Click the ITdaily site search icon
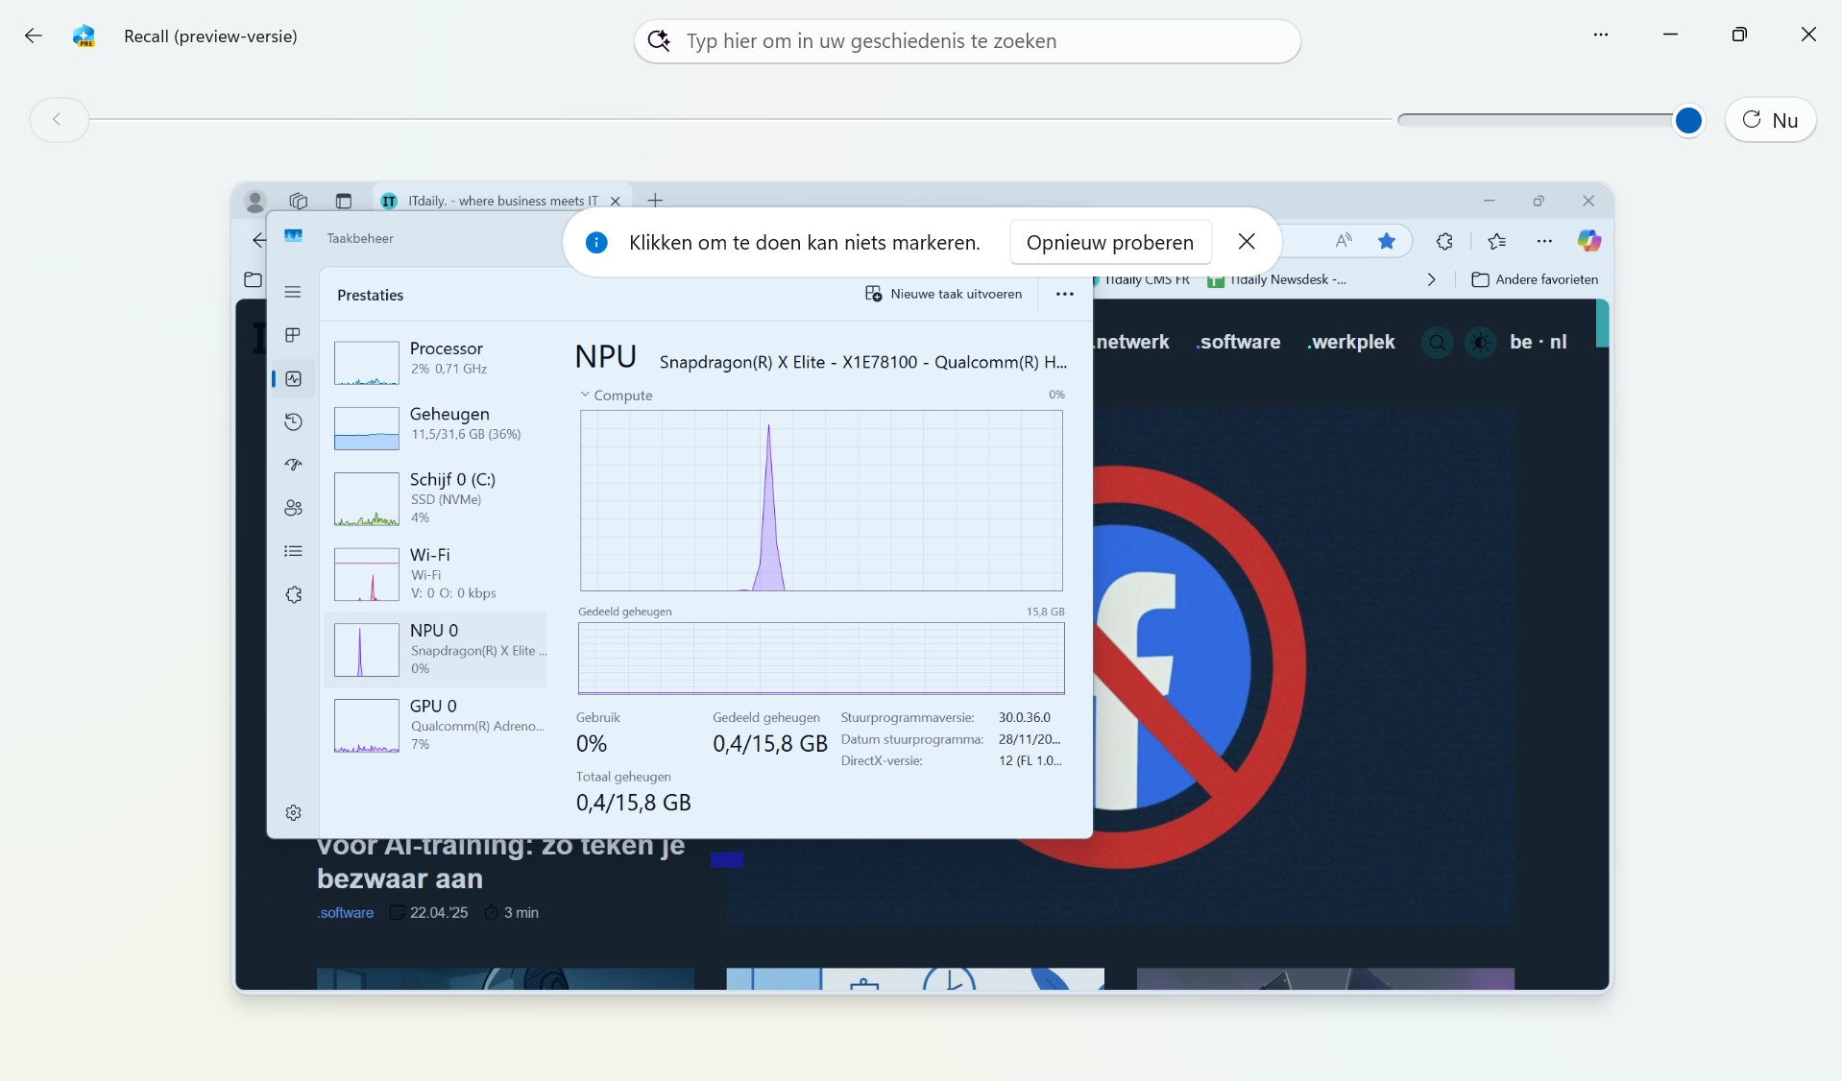The width and height of the screenshot is (1842, 1081). 1437,342
